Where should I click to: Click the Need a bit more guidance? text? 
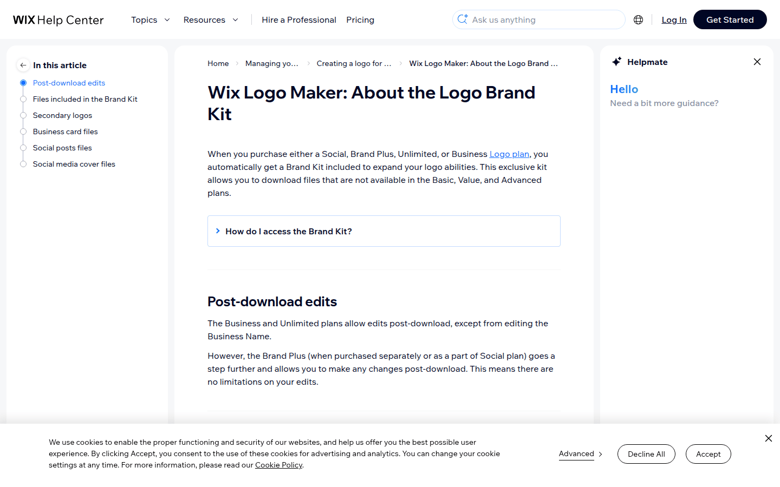pos(664,103)
